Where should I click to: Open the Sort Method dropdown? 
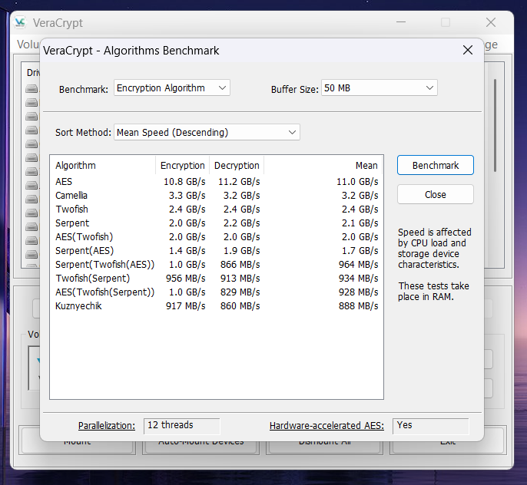tap(207, 132)
